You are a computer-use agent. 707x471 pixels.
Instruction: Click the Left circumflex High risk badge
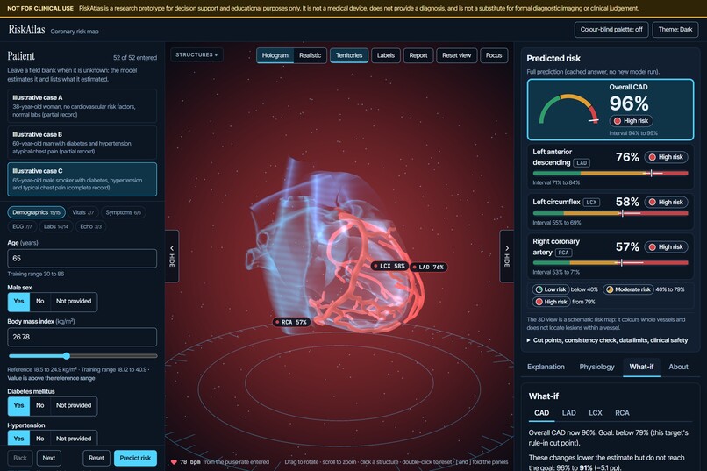666,202
